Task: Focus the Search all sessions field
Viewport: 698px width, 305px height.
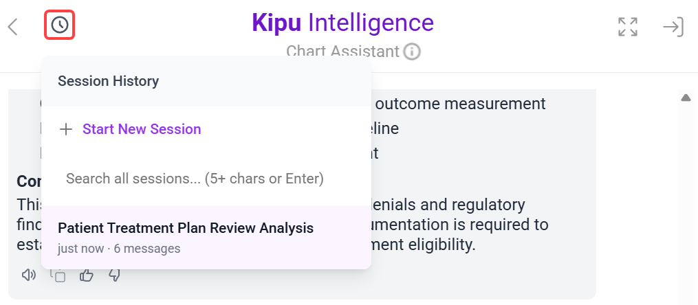Action: pyautogui.click(x=195, y=179)
